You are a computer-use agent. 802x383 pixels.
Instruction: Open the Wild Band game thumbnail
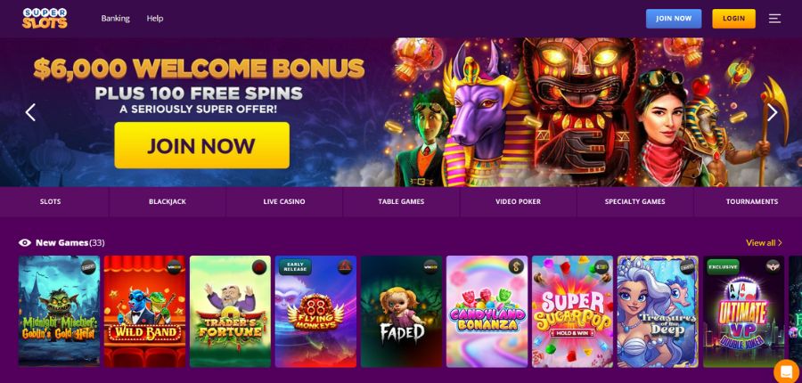144,312
